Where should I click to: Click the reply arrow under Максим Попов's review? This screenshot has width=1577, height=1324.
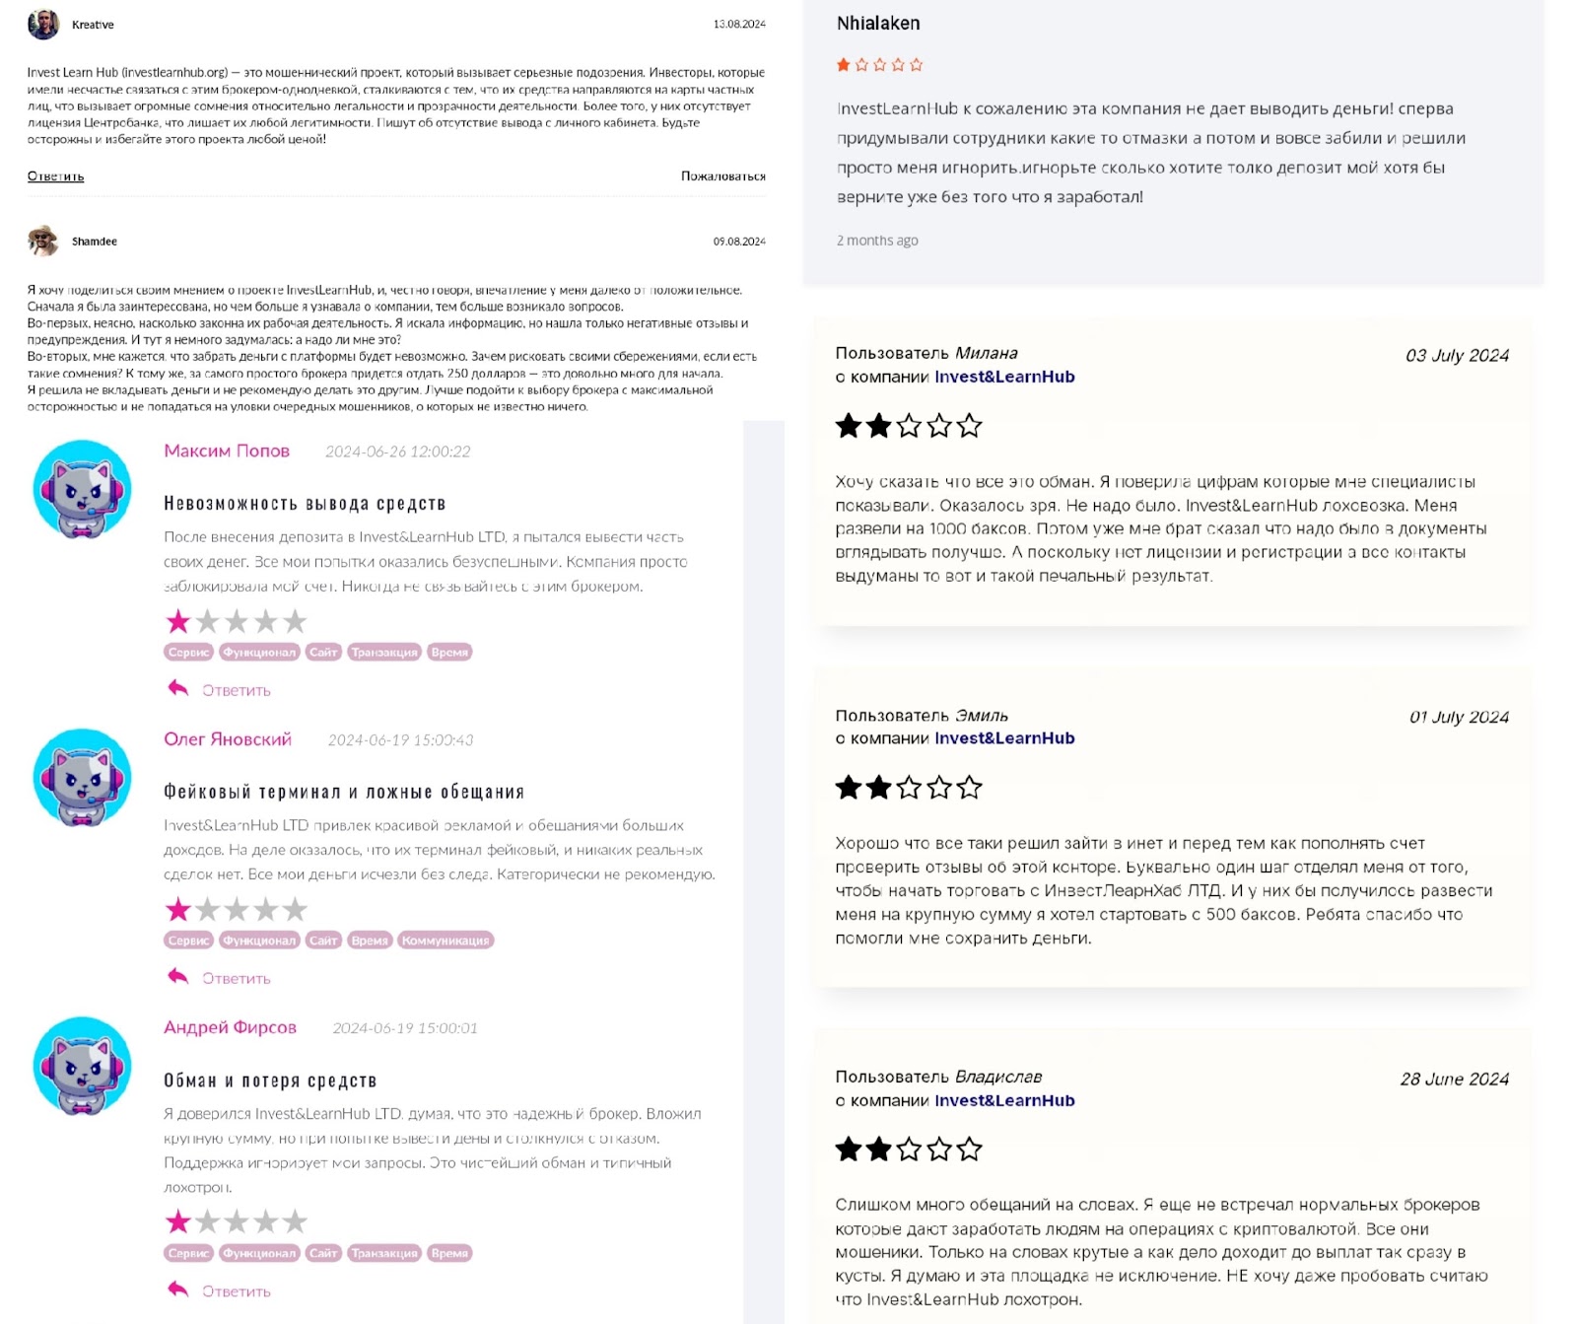coord(178,688)
